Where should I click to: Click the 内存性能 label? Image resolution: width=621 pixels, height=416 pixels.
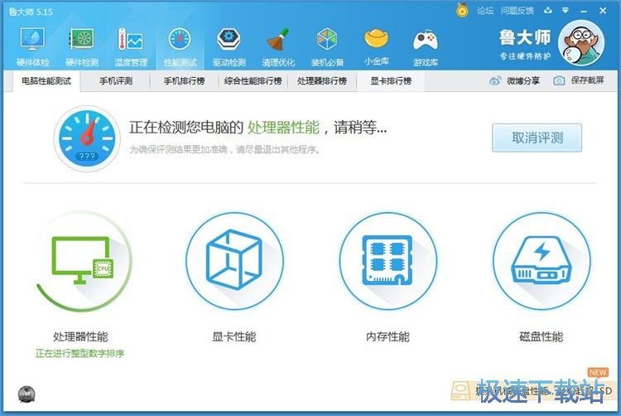click(x=388, y=336)
